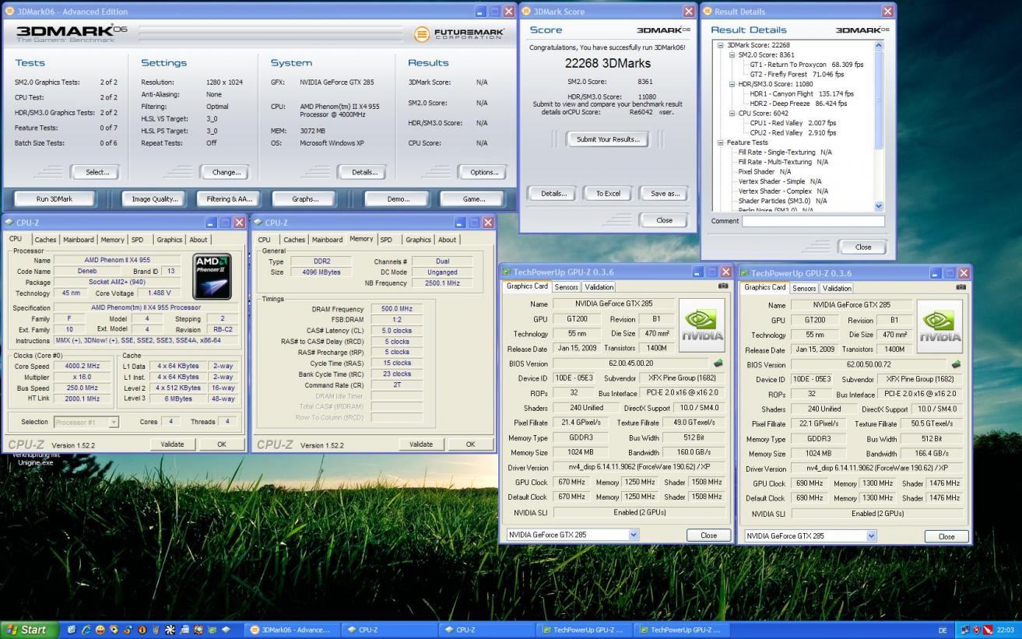Viewport: 1022px width, 639px height.
Task: Click Submit Your Results in the Score window
Action: click(x=608, y=139)
